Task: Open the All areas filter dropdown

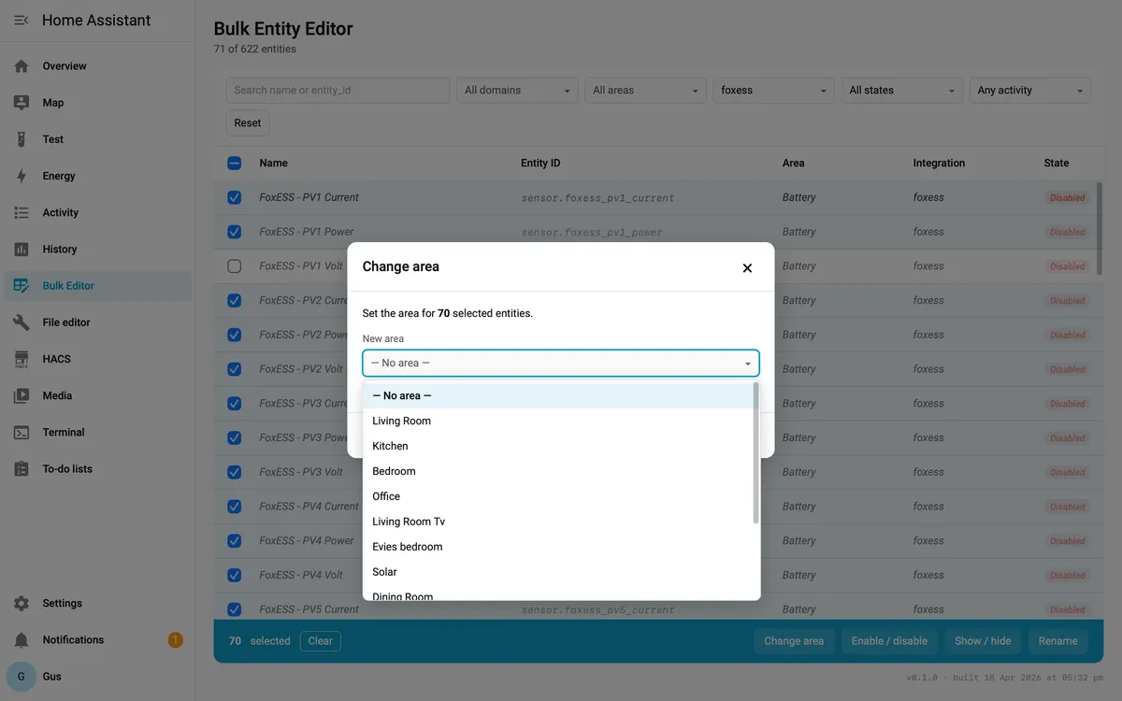Action: (645, 91)
